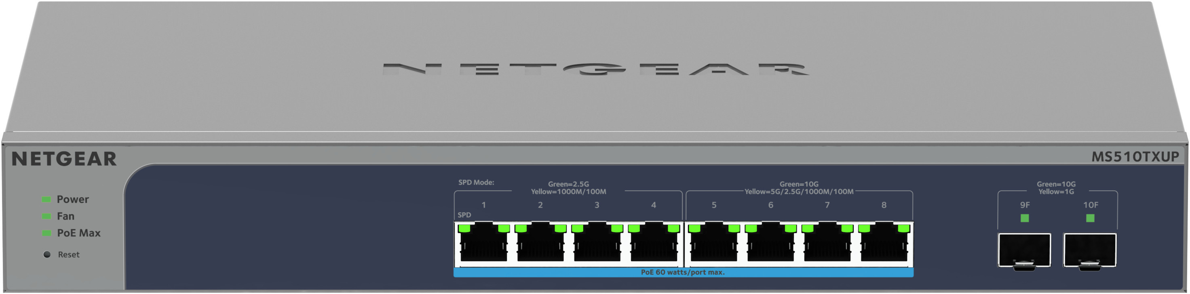Click the 'PoE Max' label text
This screenshot has width=1190, height=294.
click(x=78, y=233)
